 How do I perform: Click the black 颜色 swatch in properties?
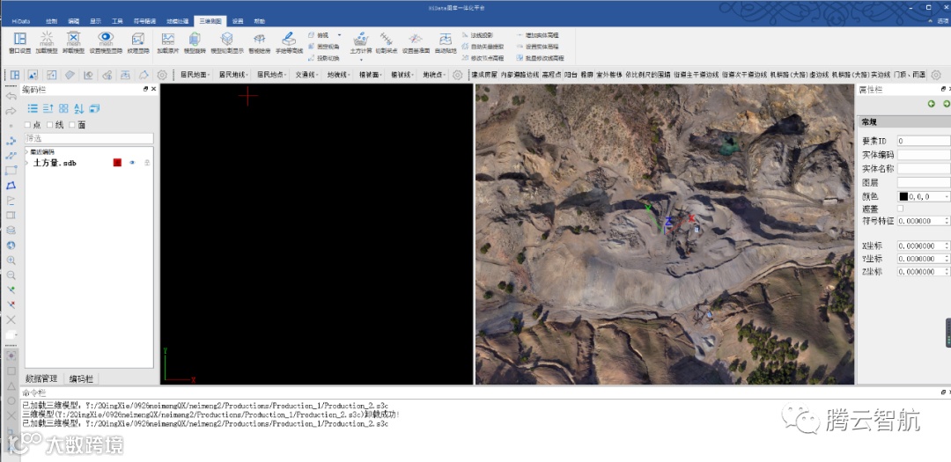point(903,196)
